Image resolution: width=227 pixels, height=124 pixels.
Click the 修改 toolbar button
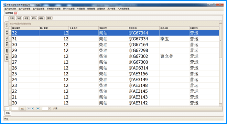pyautogui.click(x=34, y=18)
